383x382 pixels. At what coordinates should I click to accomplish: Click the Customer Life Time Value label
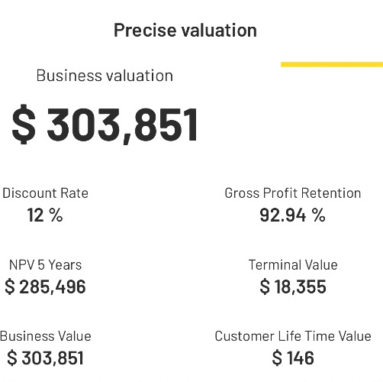point(293,336)
